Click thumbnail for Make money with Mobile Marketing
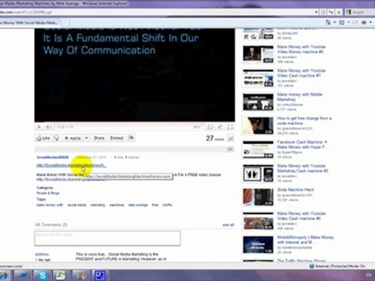Screen dimensions: 375x281 click(258, 102)
